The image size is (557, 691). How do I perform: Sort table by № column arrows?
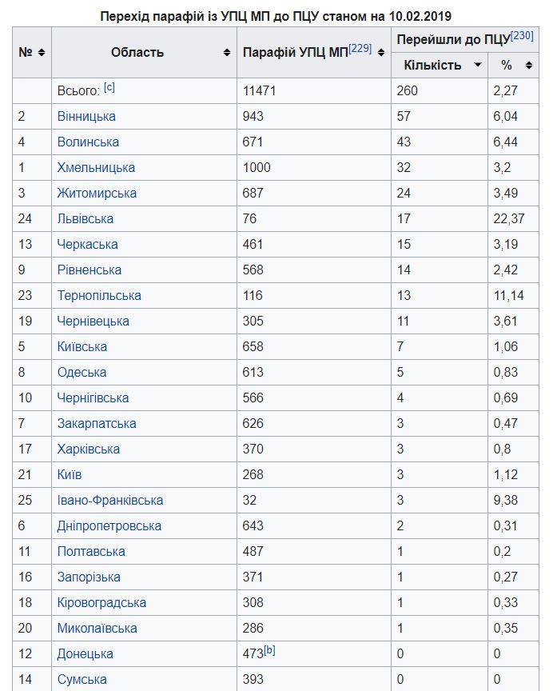(x=42, y=52)
